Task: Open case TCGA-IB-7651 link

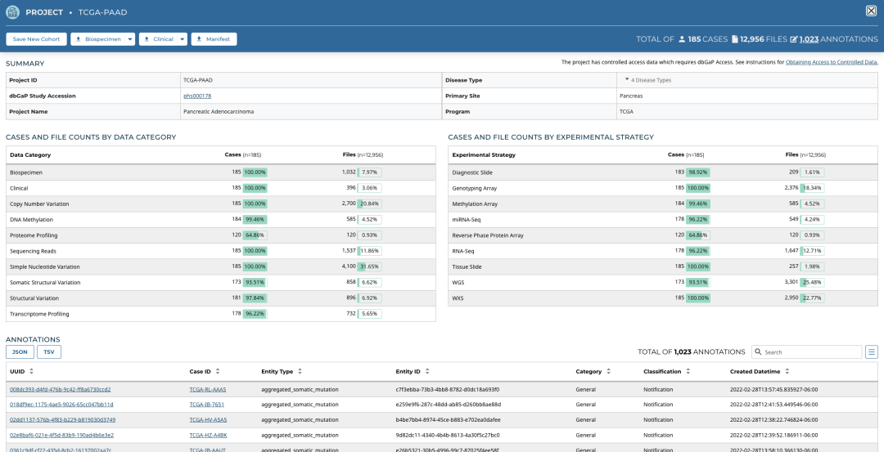Action: point(207,404)
